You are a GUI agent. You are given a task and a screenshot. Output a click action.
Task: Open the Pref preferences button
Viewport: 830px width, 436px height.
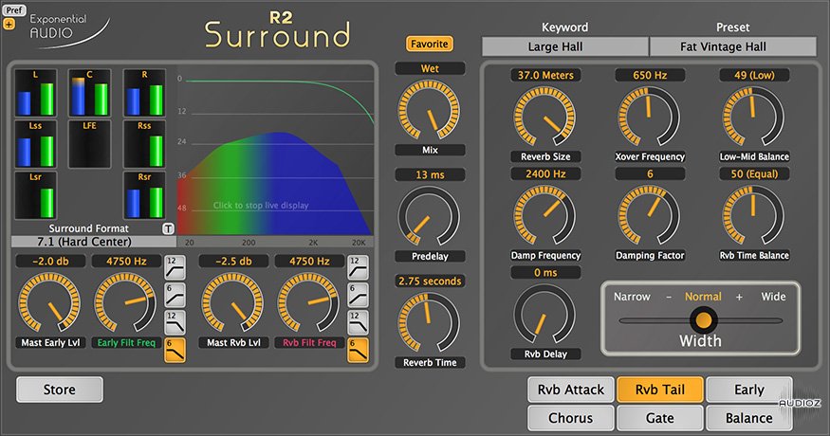point(14,10)
